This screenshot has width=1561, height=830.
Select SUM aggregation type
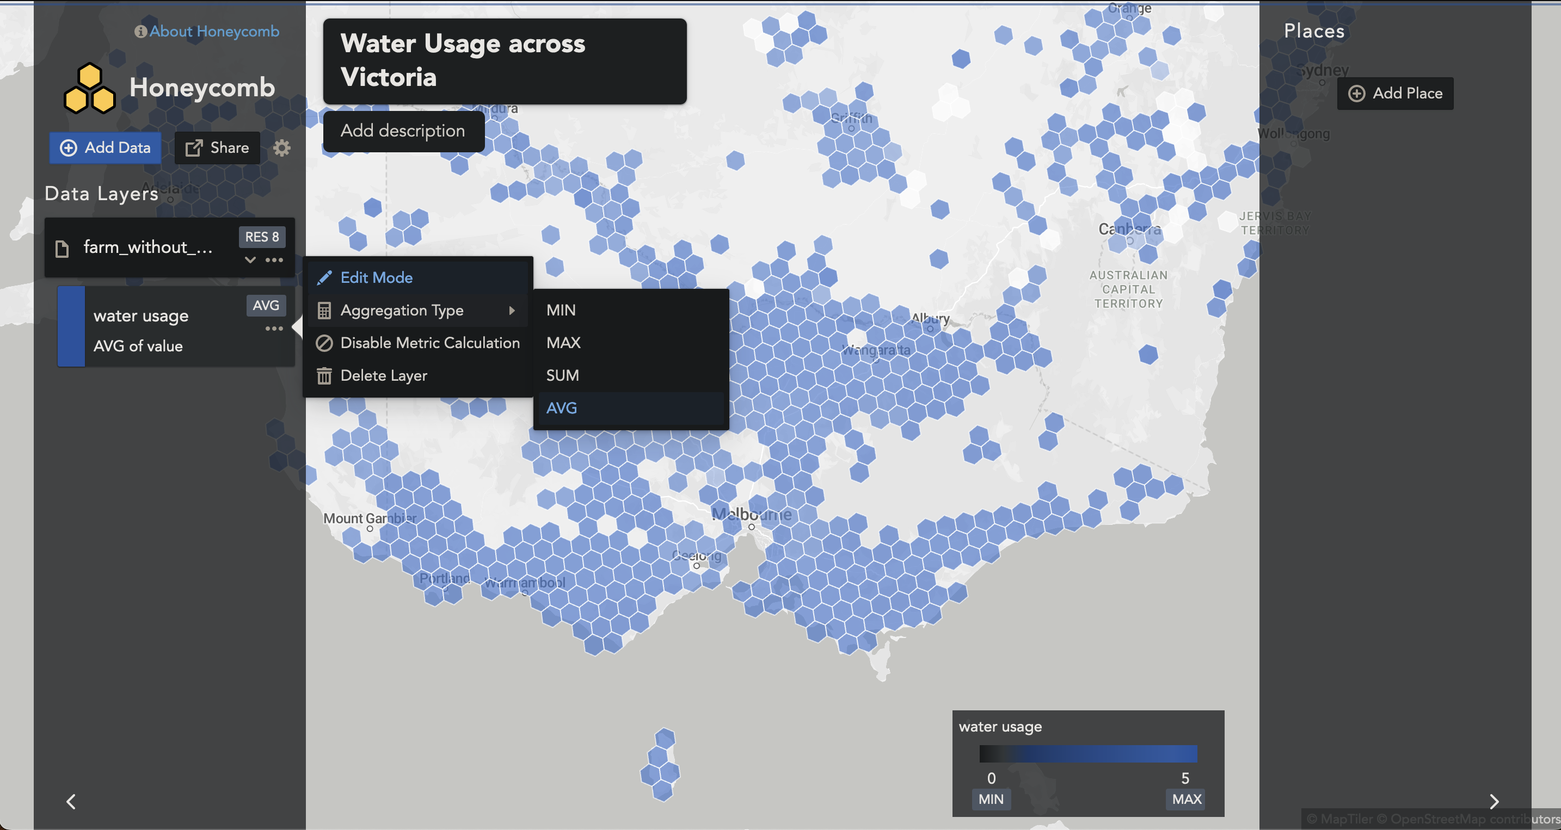[562, 375]
